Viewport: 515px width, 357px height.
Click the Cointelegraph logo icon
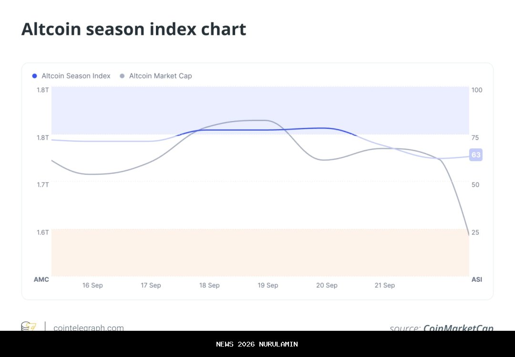pos(29,326)
